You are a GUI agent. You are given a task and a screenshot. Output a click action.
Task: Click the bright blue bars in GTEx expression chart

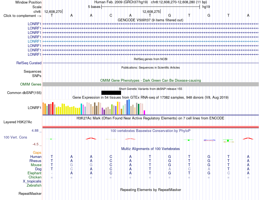[128, 107]
